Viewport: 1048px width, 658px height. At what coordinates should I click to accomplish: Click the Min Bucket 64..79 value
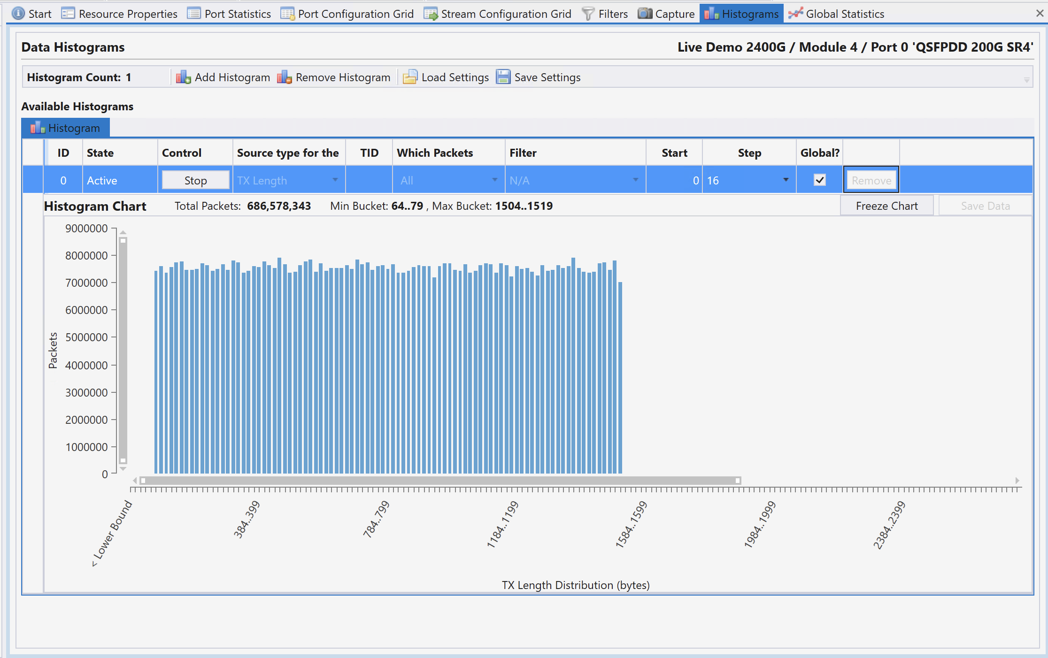pyautogui.click(x=408, y=206)
